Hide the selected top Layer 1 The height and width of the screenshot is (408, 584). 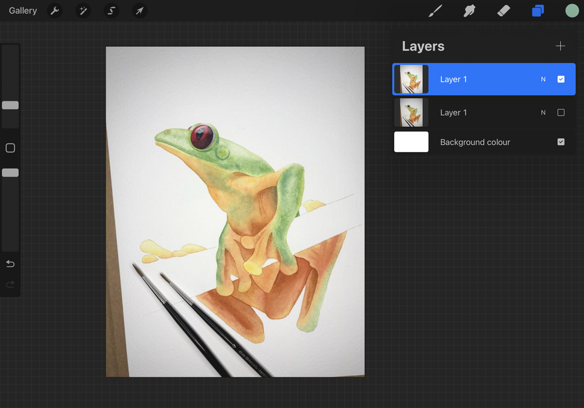[x=561, y=79]
